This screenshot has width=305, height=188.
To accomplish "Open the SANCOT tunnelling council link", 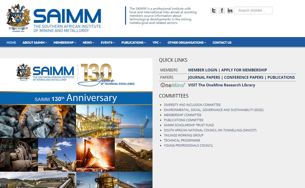I will click(210, 130).
